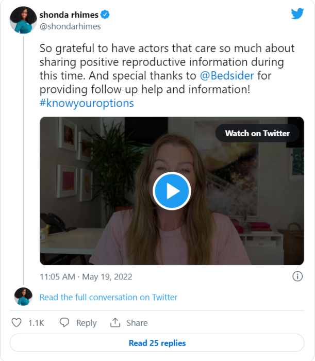Open the tweet info icon
This screenshot has width=315, height=361.
pos(297,276)
